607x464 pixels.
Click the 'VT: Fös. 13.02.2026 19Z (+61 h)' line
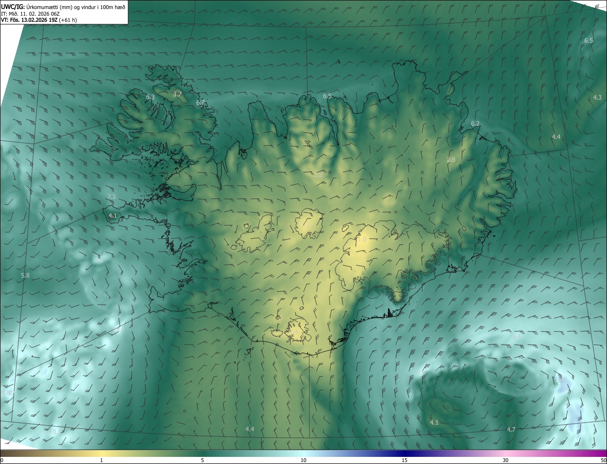pyautogui.click(x=39, y=20)
